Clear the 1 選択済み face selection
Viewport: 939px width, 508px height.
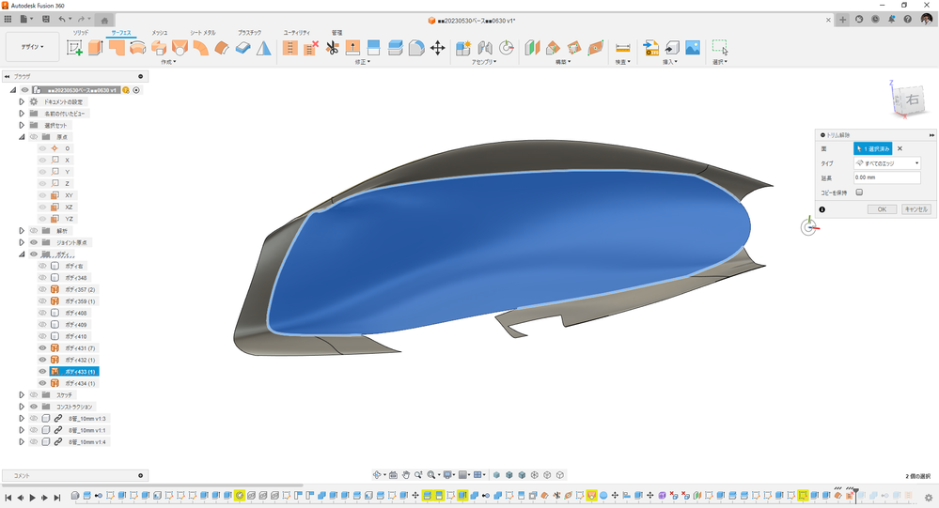900,148
